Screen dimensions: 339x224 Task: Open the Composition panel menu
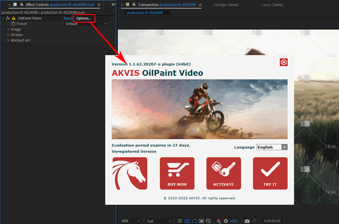pos(200,5)
